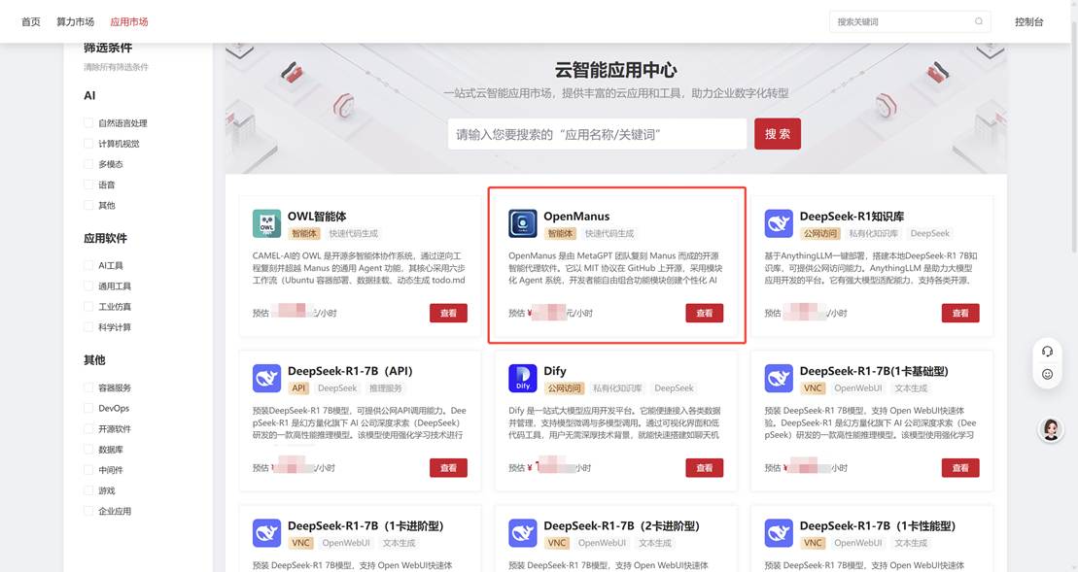
Task: Check the 中间件 filter
Action: point(88,470)
